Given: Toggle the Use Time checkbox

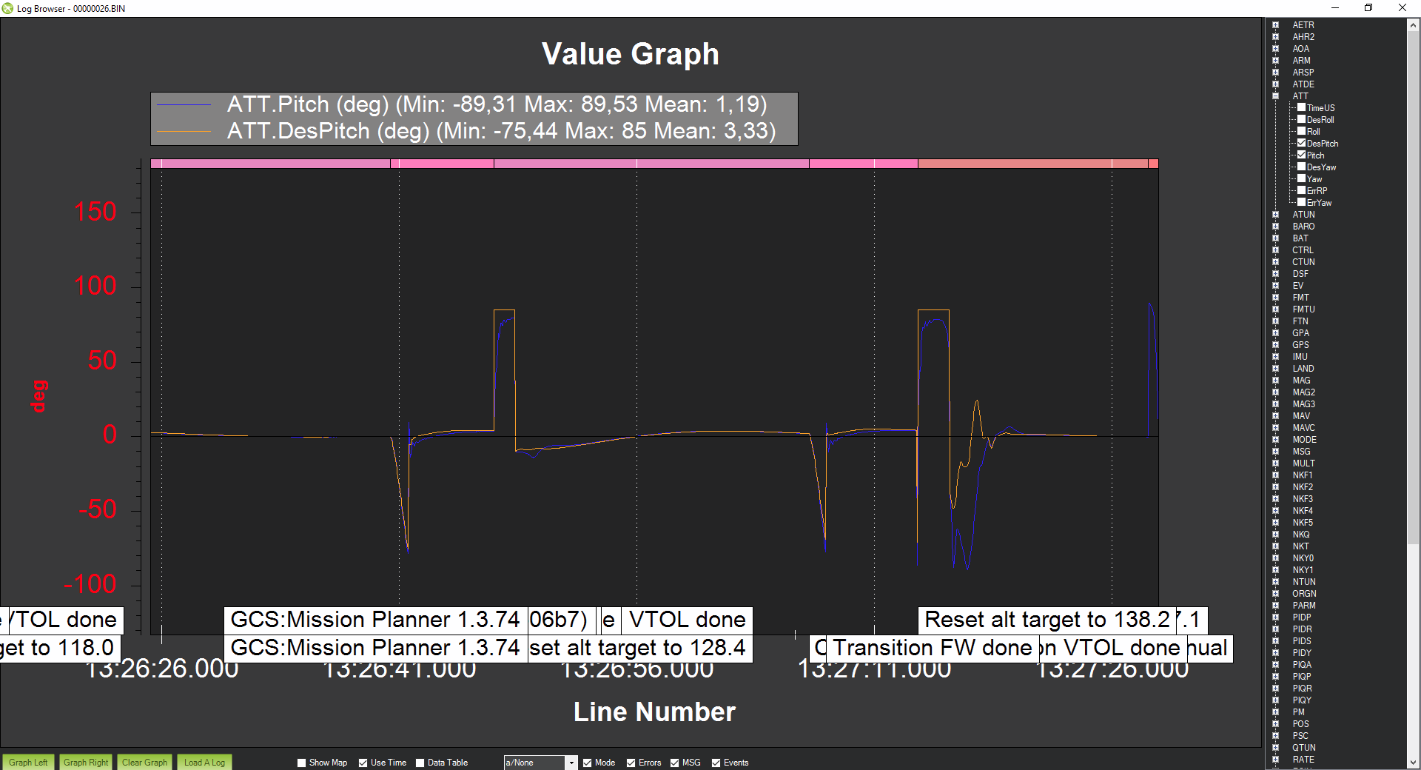Looking at the screenshot, I should [363, 763].
